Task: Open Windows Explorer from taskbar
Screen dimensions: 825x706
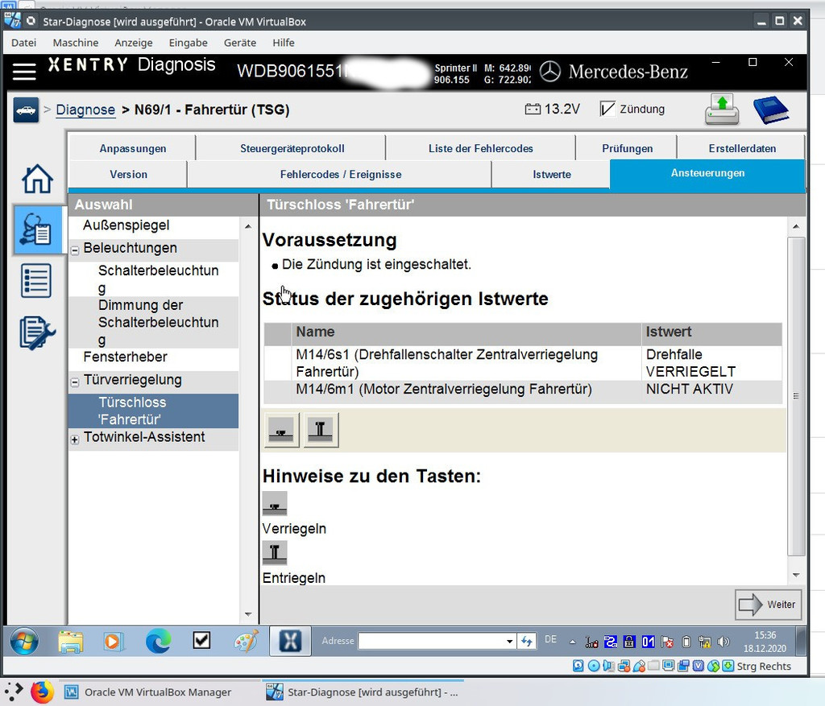Action: (x=71, y=641)
